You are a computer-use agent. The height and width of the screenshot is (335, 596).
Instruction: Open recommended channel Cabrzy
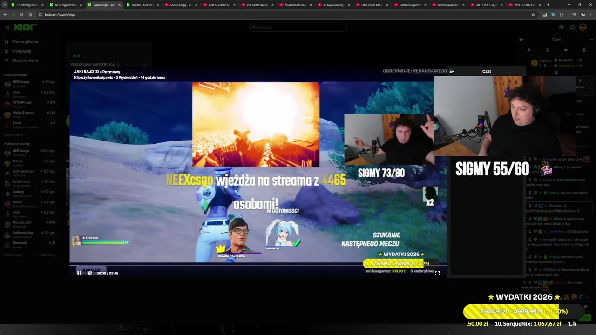30,194
